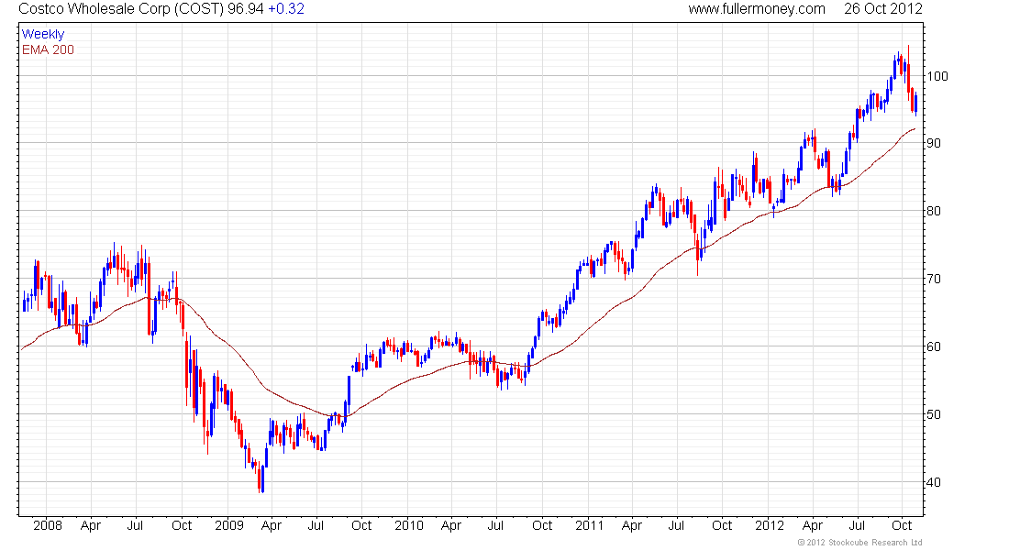Click the 80 price axis label

(x=933, y=210)
